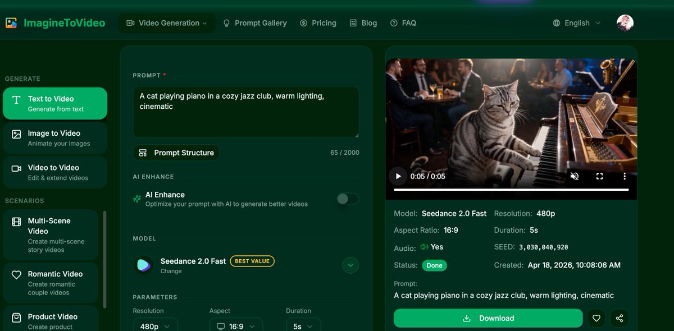Click the Created date Apr 18, 2026
This screenshot has width=674, height=331.
click(x=574, y=265)
